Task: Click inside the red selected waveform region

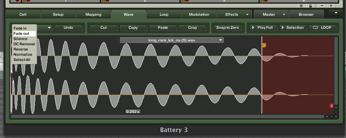Action: click(x=298, y=75)
